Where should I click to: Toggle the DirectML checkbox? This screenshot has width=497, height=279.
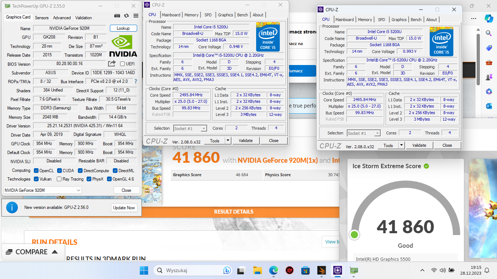(x=115, y=171)
